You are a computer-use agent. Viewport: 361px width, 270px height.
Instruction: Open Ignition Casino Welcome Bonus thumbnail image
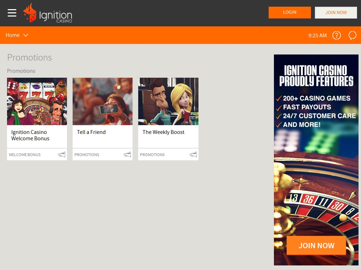pyautogui.click(x=37, y=101)
